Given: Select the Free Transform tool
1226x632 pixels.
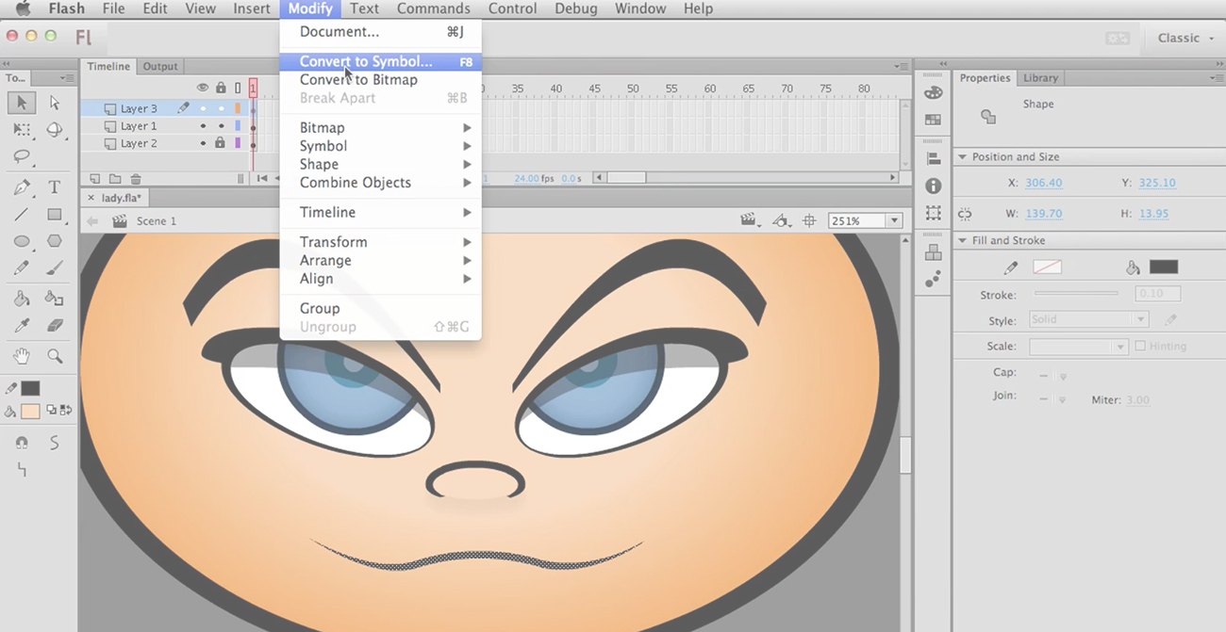Looking at the screenshot, I should pos(22,130).
